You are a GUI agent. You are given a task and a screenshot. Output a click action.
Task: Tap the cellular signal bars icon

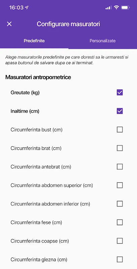pyautogui.click(x=108, y=8)
